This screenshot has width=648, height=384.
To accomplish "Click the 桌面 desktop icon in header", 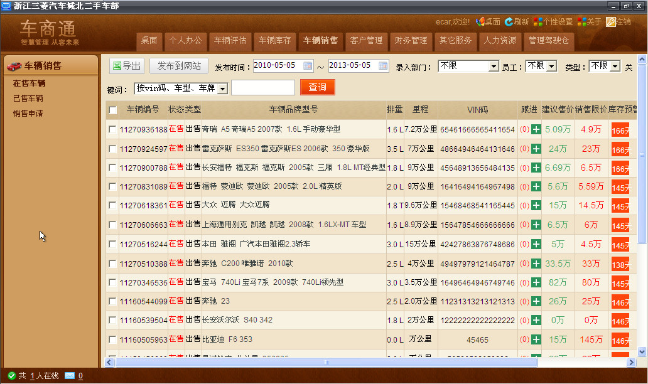I will click(480, 21).
